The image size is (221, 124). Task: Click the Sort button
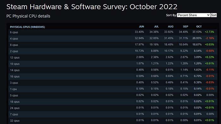coord(214,15)
